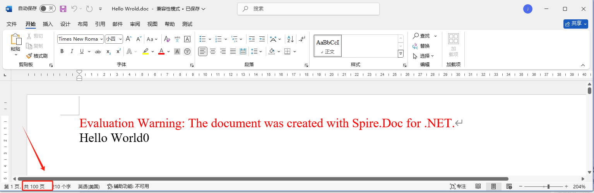Toggle left alignment
Image resolution: width=594 pixels, height=193 pixels.
click(203, 51)
